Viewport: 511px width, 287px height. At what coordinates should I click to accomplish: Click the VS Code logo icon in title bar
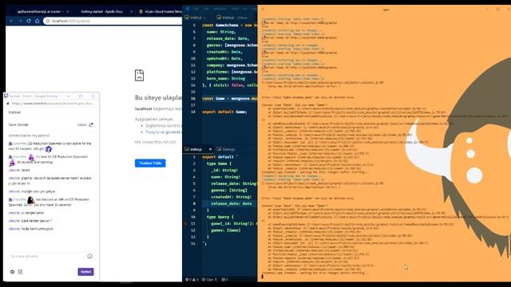point(188,9)
